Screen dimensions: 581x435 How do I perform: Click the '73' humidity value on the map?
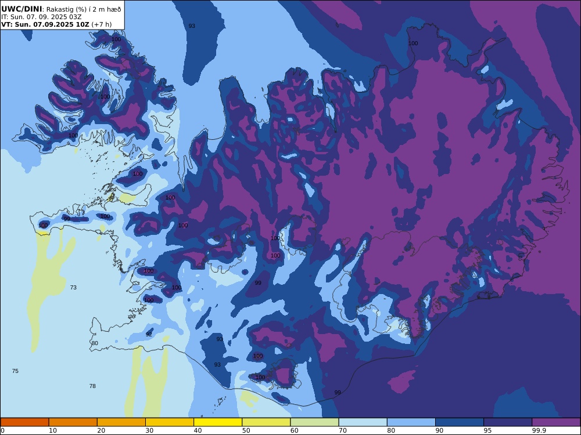tap(73, 288)
